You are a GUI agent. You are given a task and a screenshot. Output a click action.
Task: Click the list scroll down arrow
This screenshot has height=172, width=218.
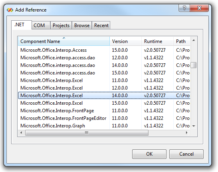[194, 126]
